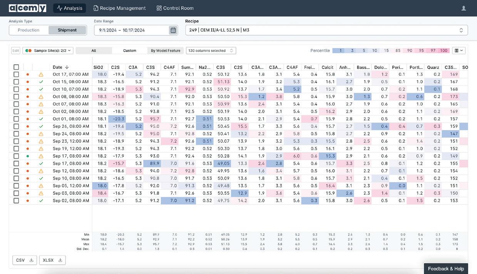
Task: Click green checkmark for Oct 01, 08:00 AM
Action: point(41,119)
